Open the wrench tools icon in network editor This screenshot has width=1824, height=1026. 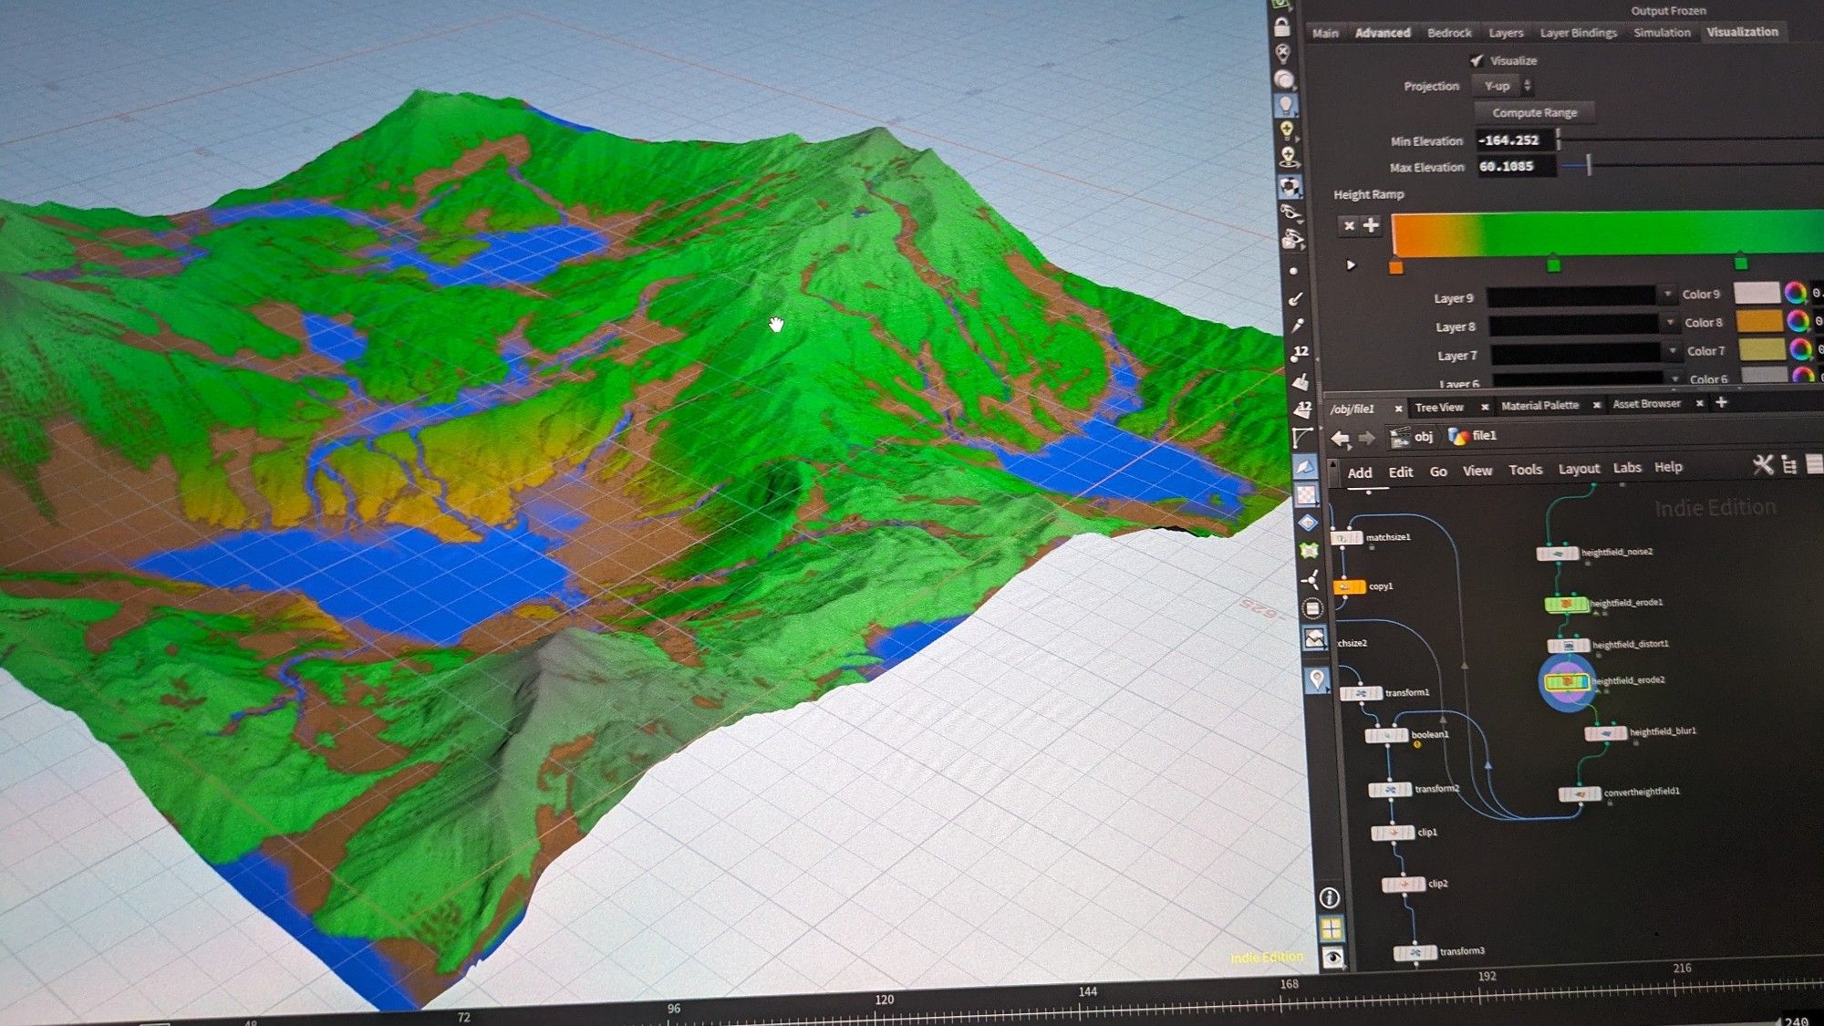coord(1763,465)
